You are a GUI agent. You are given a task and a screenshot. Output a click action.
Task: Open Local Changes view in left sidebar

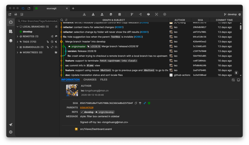(x=11, y=31)
